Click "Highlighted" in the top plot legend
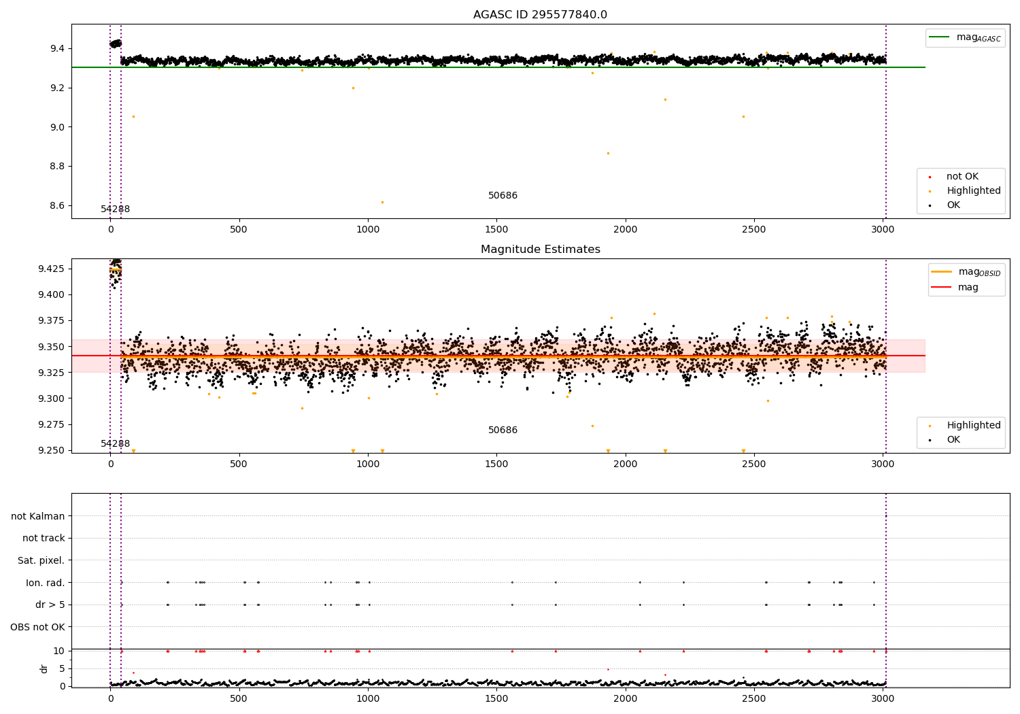 tap(973, 191)
